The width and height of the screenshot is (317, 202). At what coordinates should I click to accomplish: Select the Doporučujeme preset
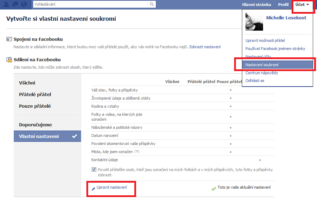click(x=35, y=125)
